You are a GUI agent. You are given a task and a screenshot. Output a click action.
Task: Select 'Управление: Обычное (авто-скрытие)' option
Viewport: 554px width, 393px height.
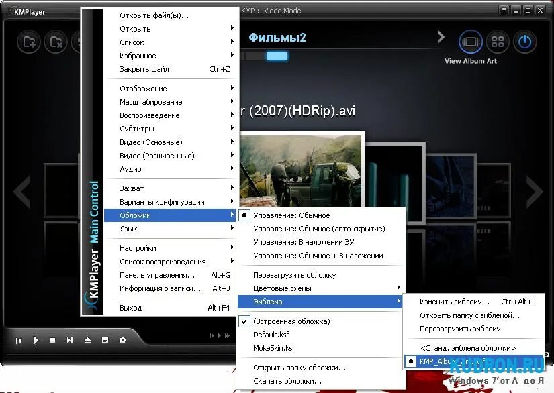pyautogui.click(x=321, y=229)
